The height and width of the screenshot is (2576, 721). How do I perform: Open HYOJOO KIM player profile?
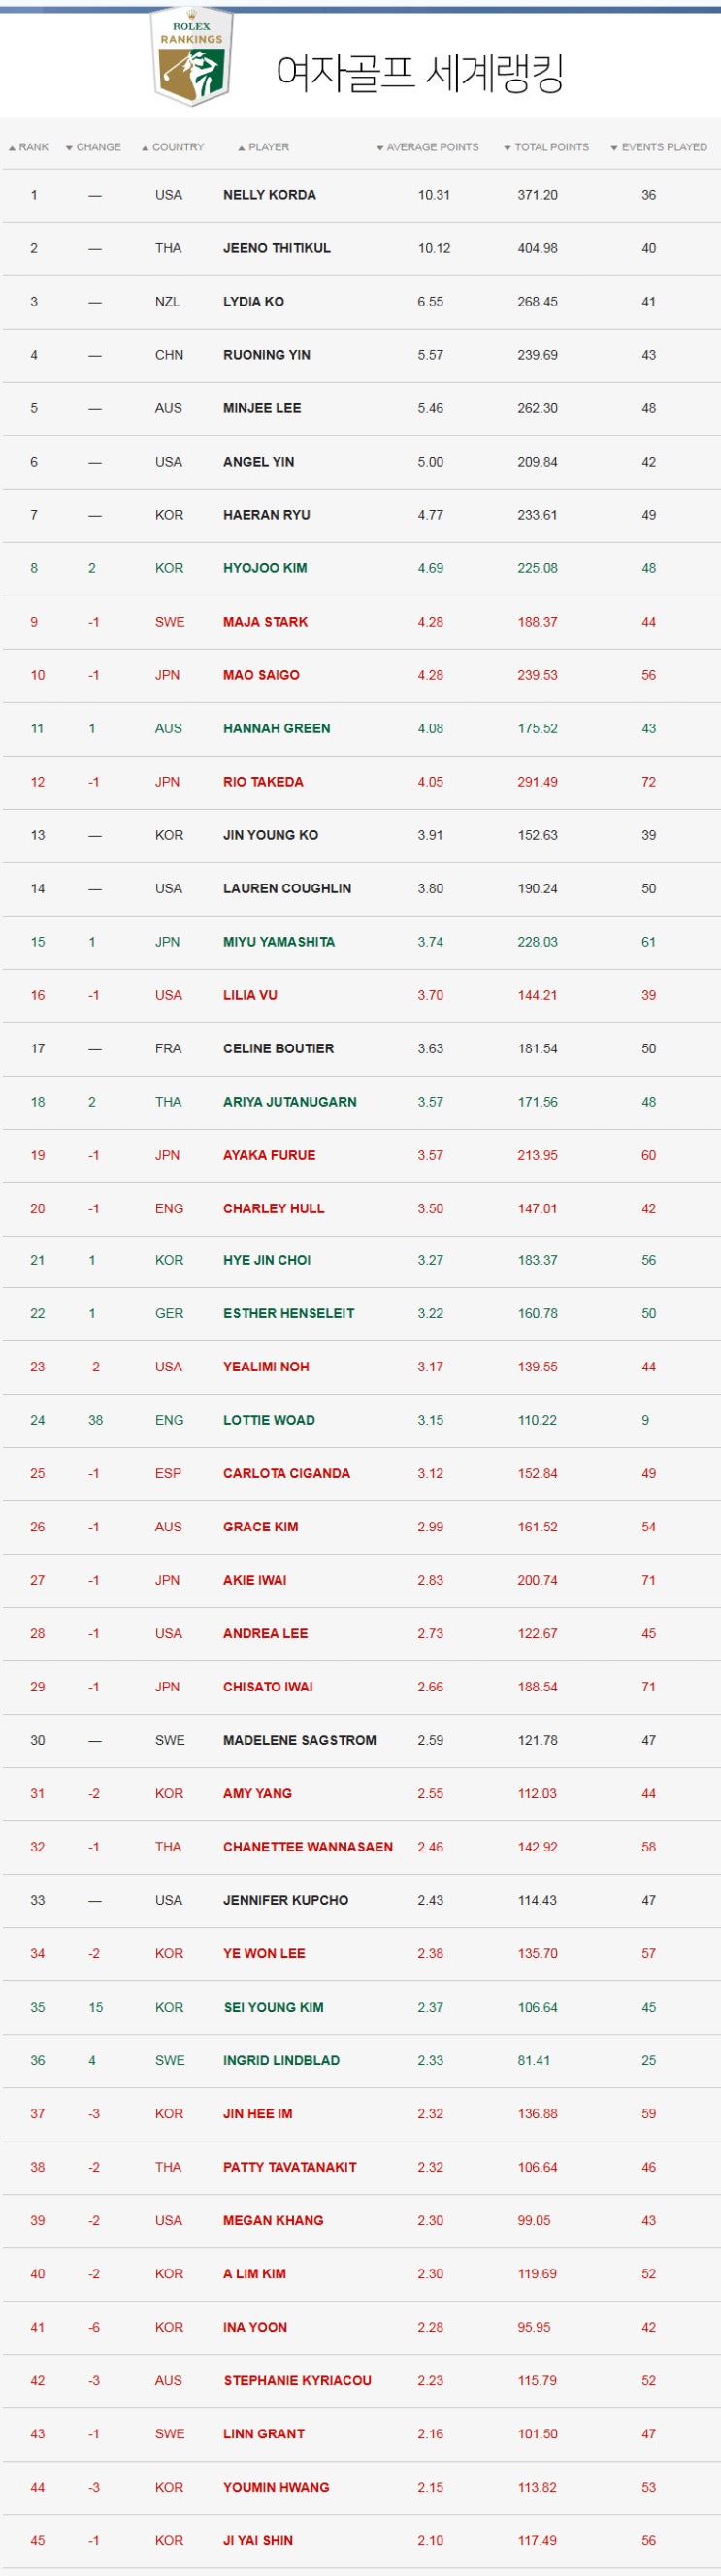tap(265, 568)
